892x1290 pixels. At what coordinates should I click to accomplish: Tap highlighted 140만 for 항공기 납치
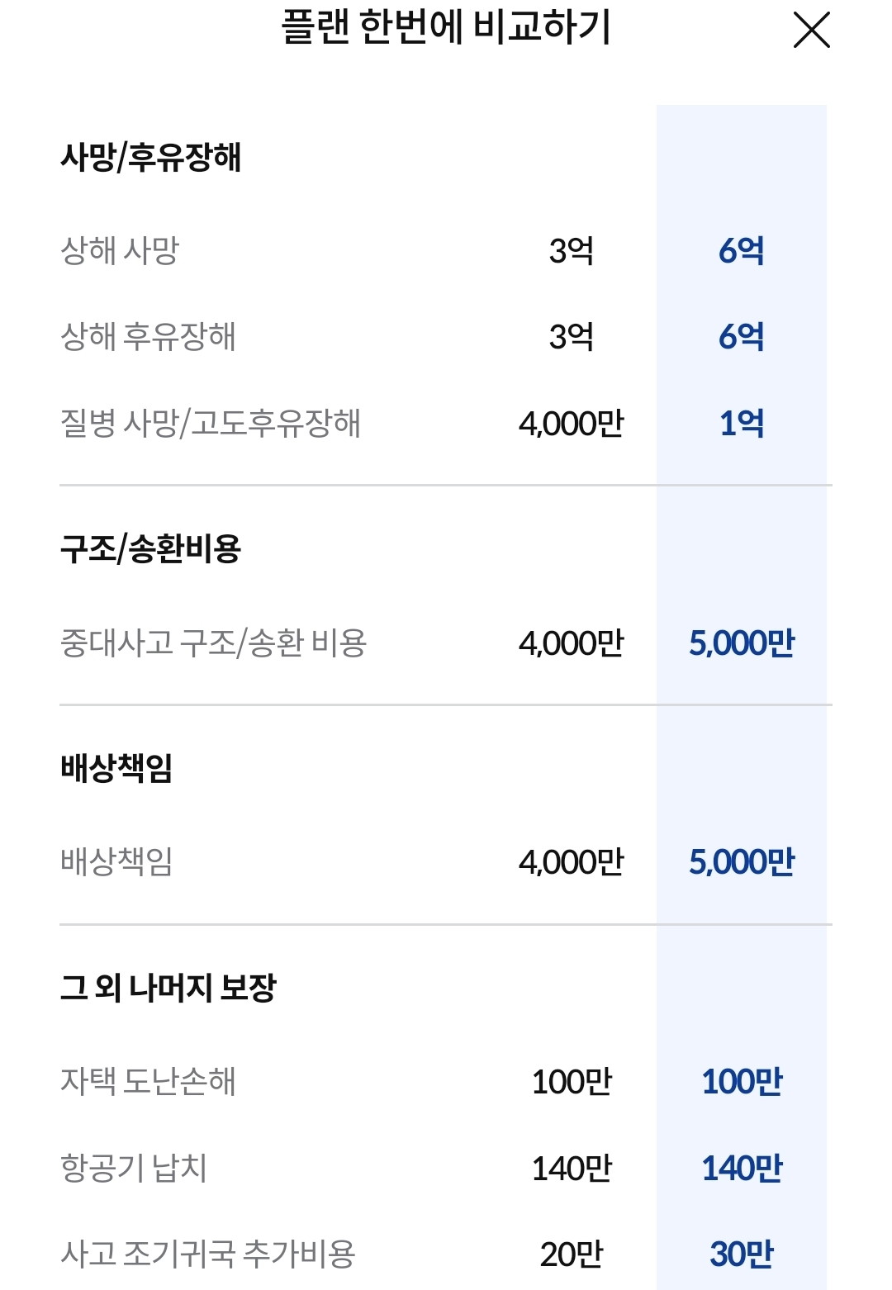[741, 1168]
